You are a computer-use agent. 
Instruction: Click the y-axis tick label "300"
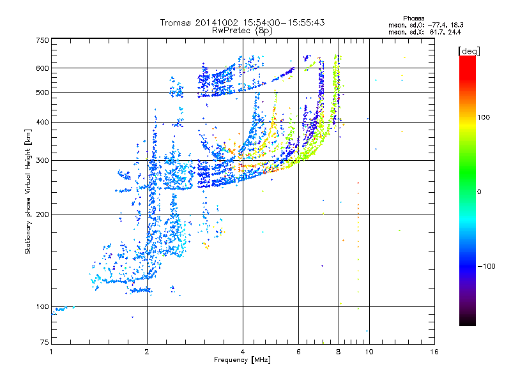pos(42,160)
